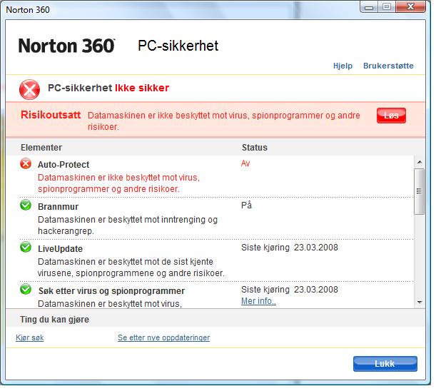The width and height of the screenshot is (436, 391).
Task: Minimize the Norton 360 window
Action: pyautogui.click(x=369, y=7)
